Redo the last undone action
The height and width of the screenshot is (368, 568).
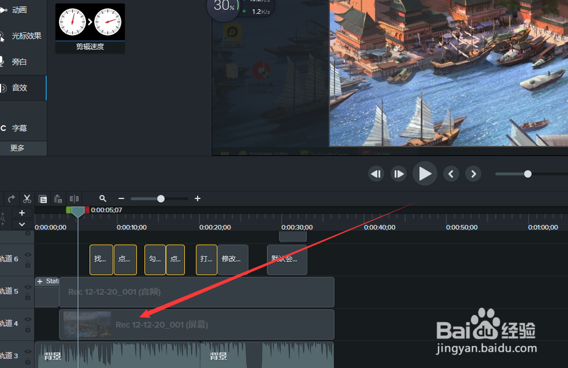(11, 198)
